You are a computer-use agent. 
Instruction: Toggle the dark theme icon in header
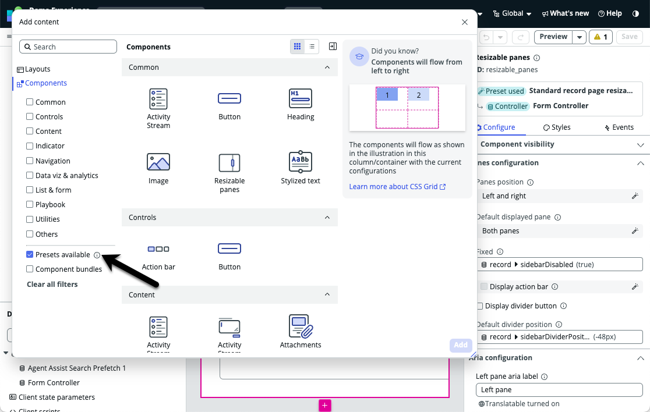coord(635,13)
